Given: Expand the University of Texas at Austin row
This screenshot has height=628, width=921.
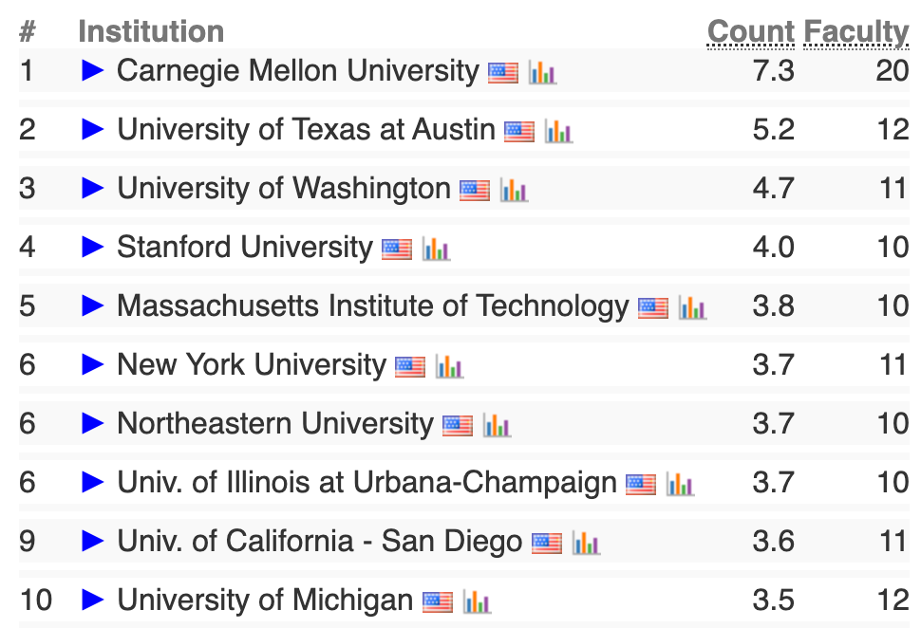Looking at the screenshot, I should [x=92, y=130].
